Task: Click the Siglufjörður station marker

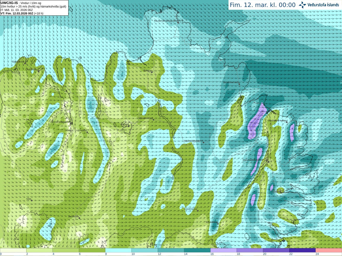Action: pos(25,63)
